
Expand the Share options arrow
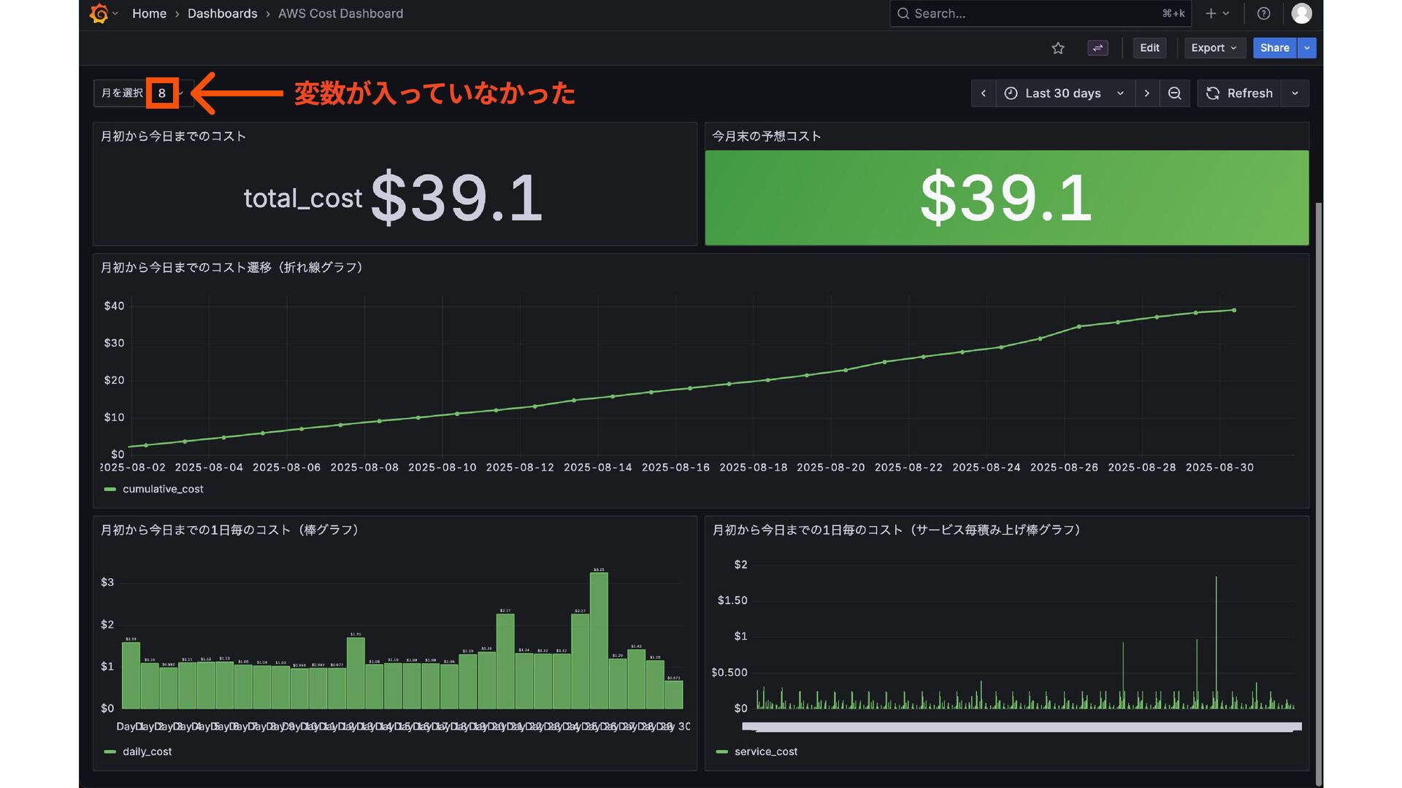1307,48
